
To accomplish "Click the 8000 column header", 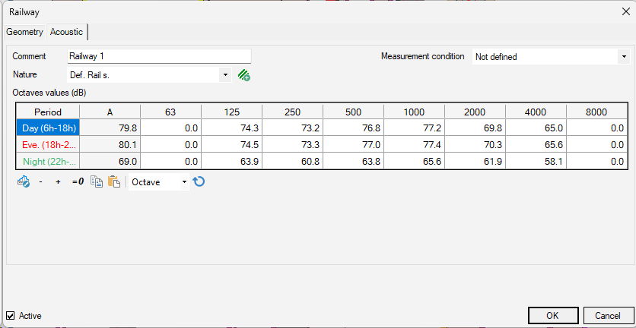I will tap(596, 112).
